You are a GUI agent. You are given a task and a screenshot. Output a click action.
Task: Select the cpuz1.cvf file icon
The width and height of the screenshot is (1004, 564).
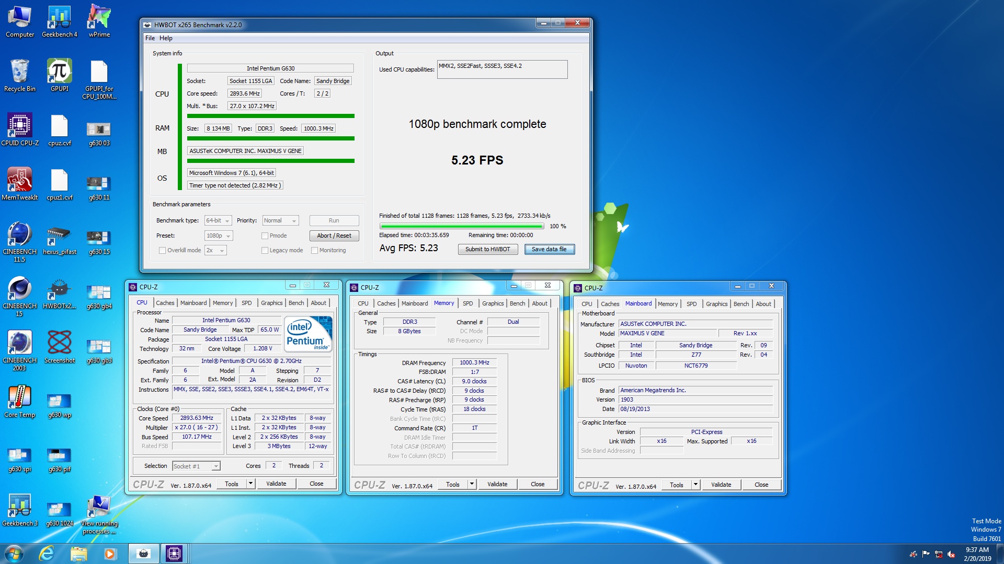pyautogui.click(x=60, y=185)
